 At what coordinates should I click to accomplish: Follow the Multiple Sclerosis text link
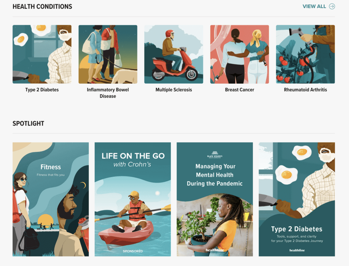pyautogui.click(x=173, y=90)
